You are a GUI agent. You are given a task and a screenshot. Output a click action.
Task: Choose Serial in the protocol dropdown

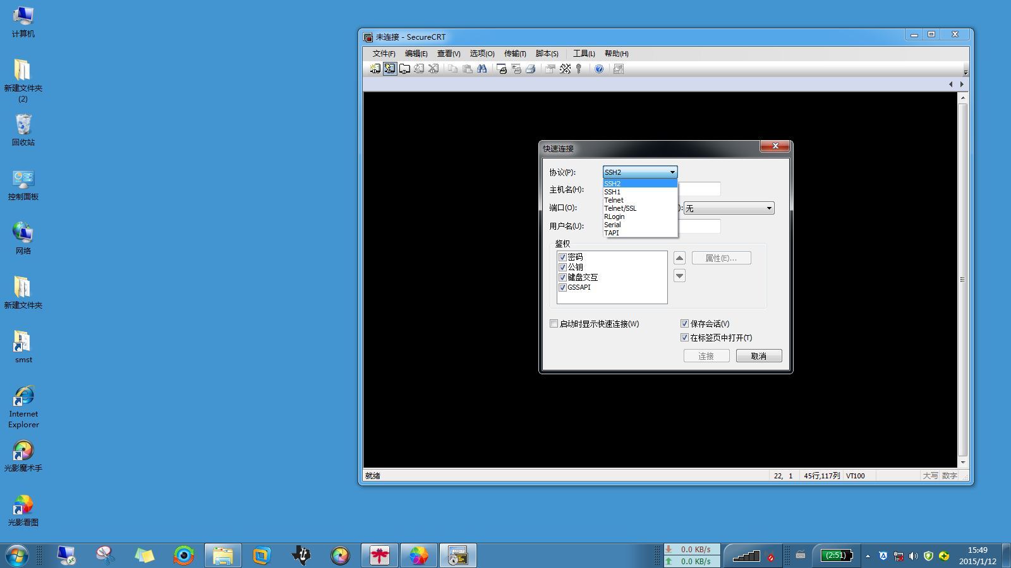(640, 225)
